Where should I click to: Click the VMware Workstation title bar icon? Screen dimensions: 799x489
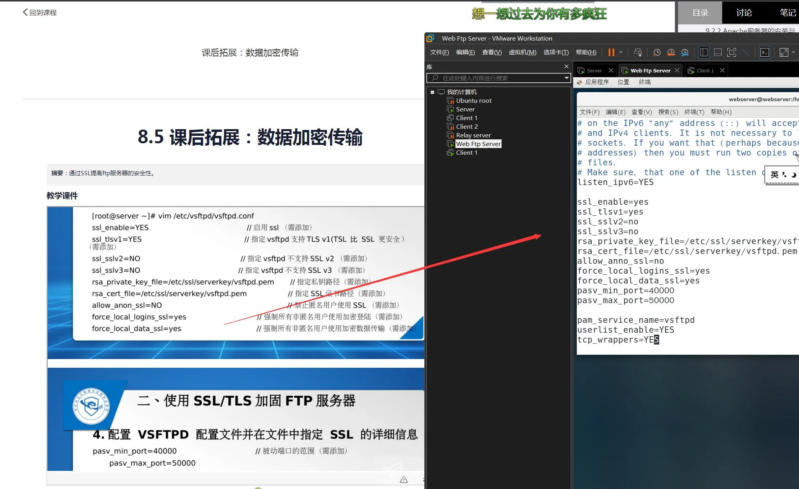[x=430, y=38]
